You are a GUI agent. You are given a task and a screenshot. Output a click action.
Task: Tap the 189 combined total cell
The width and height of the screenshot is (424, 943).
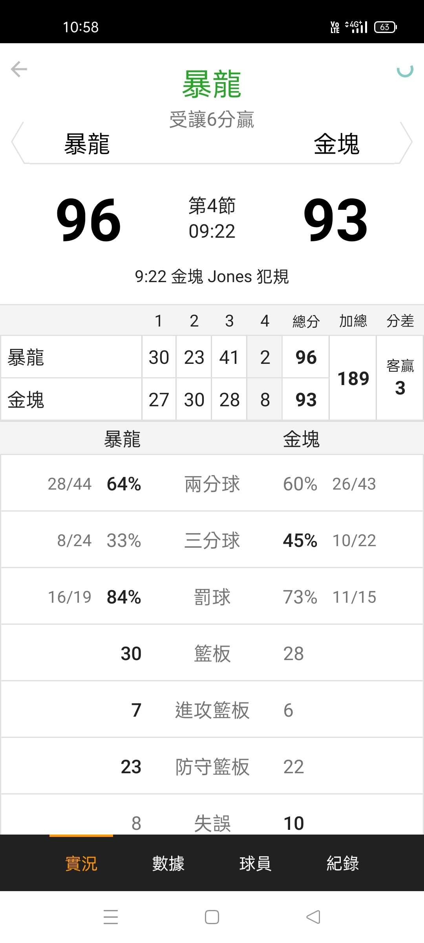click(x=353, y=378)
